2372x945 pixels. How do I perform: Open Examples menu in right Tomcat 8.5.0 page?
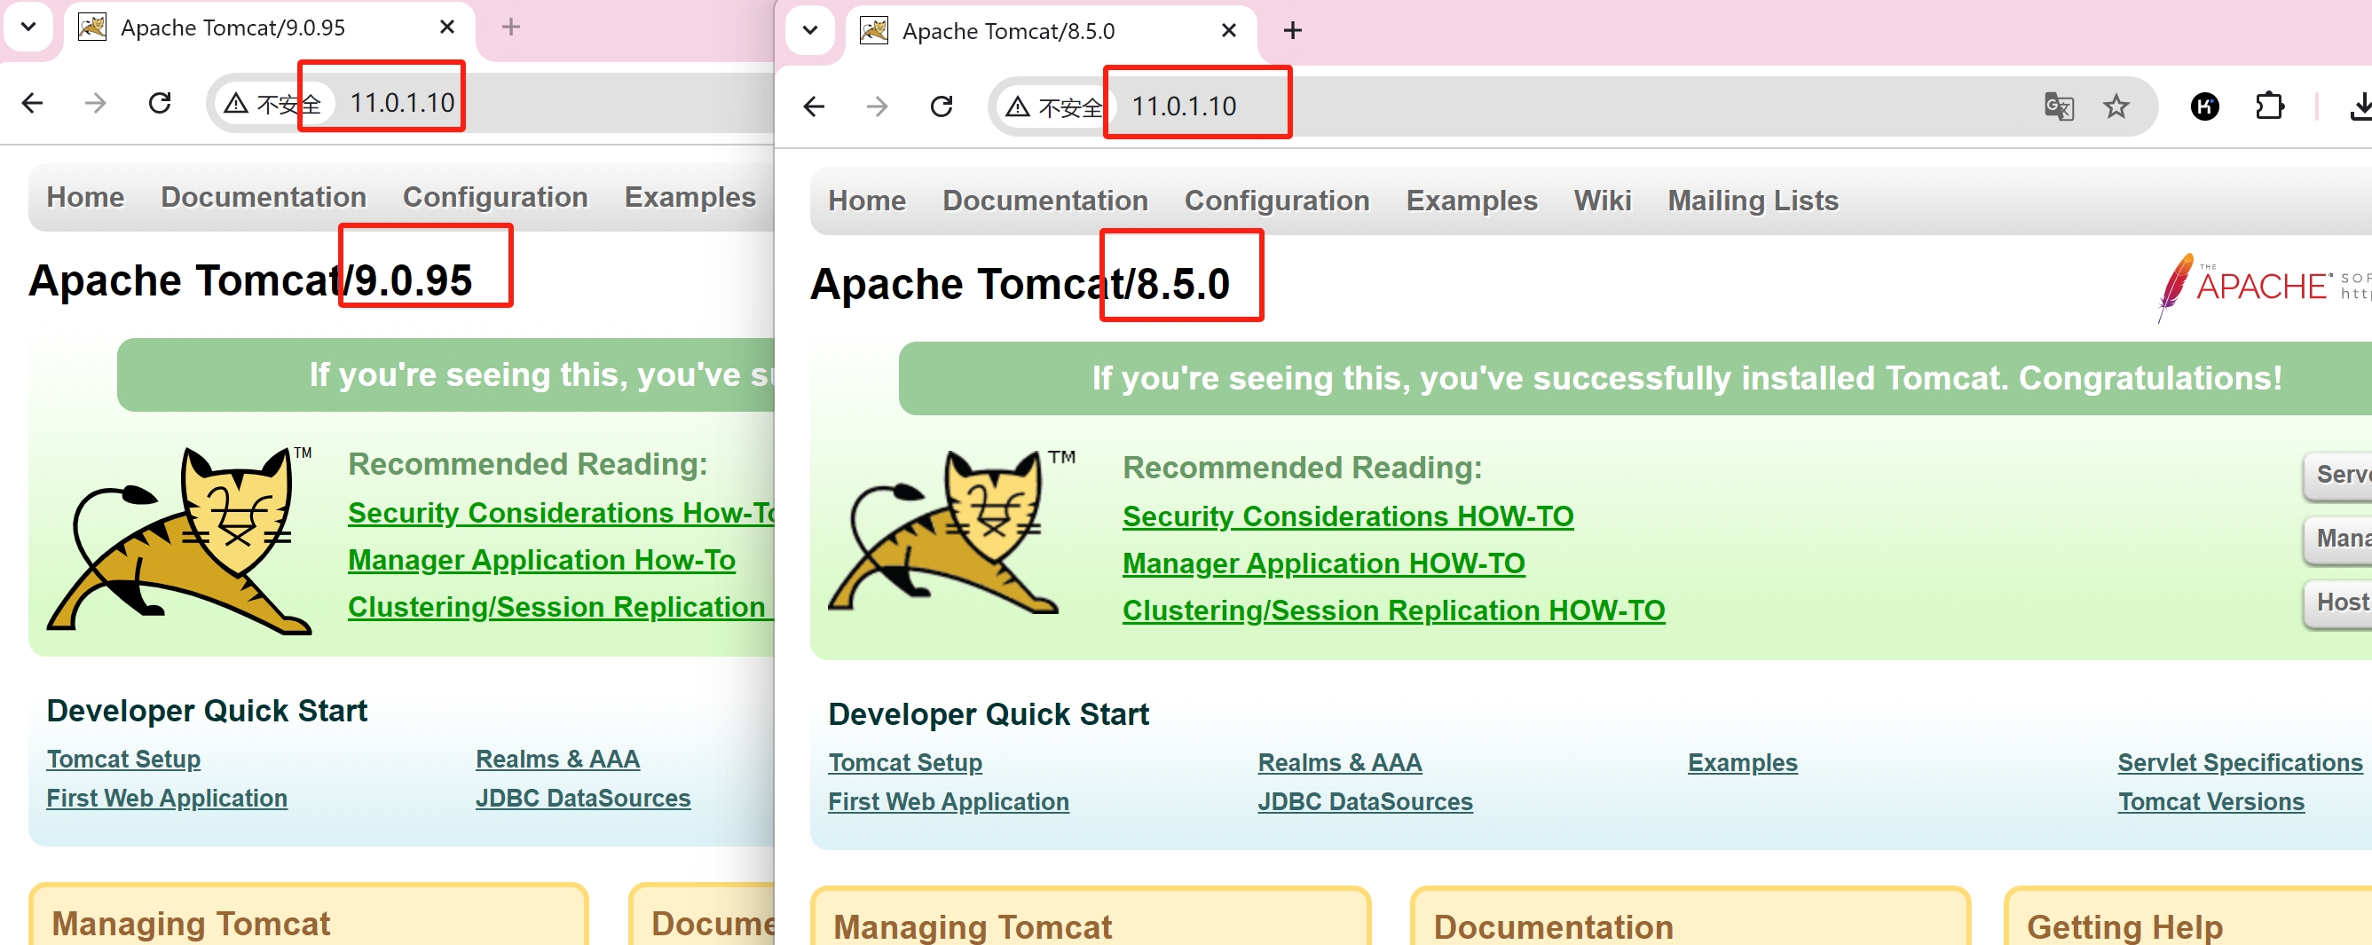click(1471, 201)
